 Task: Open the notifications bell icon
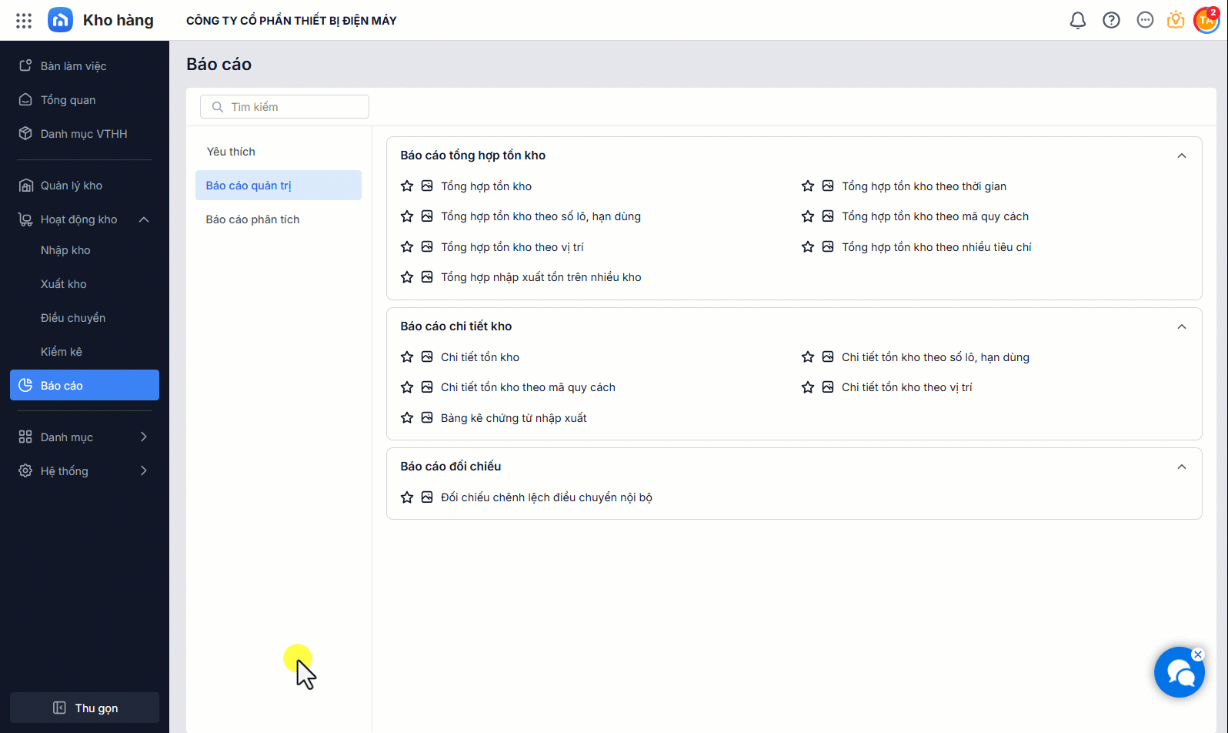click(x=1078, y=21)
